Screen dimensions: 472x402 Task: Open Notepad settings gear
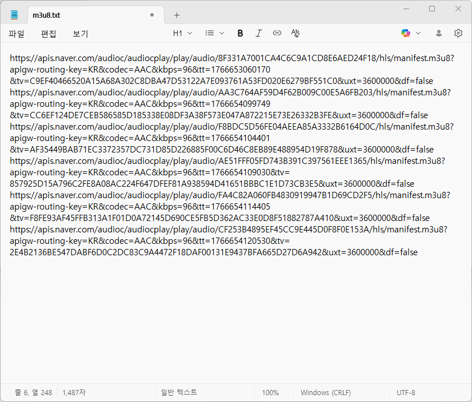458,33
